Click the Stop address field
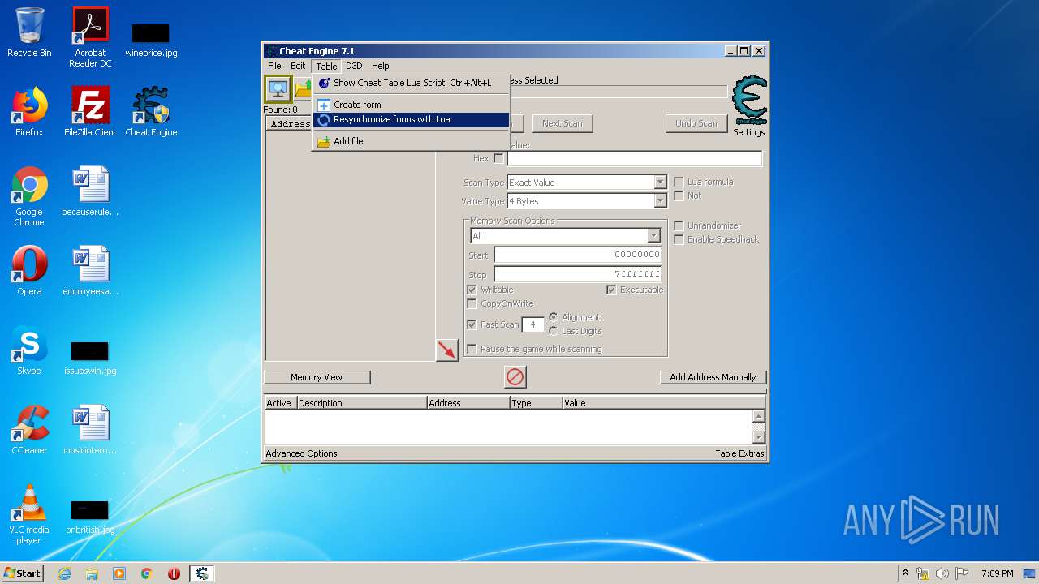Viewport: 1039px width, 584px height. coord(577,274)
